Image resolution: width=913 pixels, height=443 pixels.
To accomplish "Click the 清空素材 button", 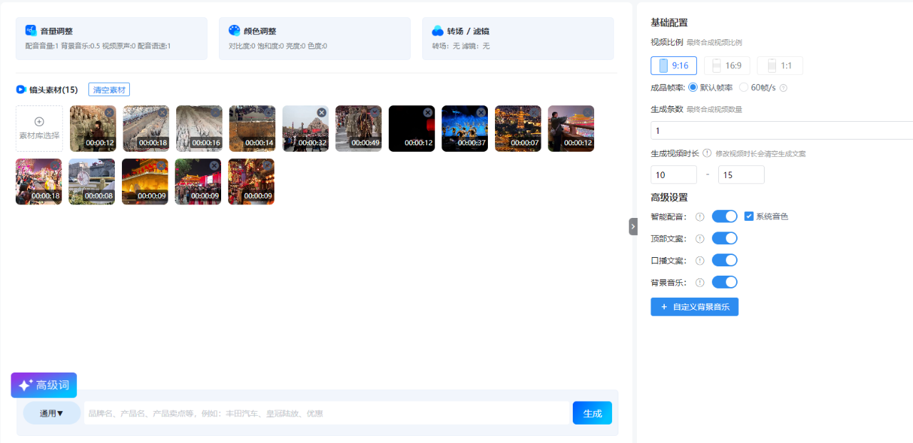I will (x=109, y=90).
